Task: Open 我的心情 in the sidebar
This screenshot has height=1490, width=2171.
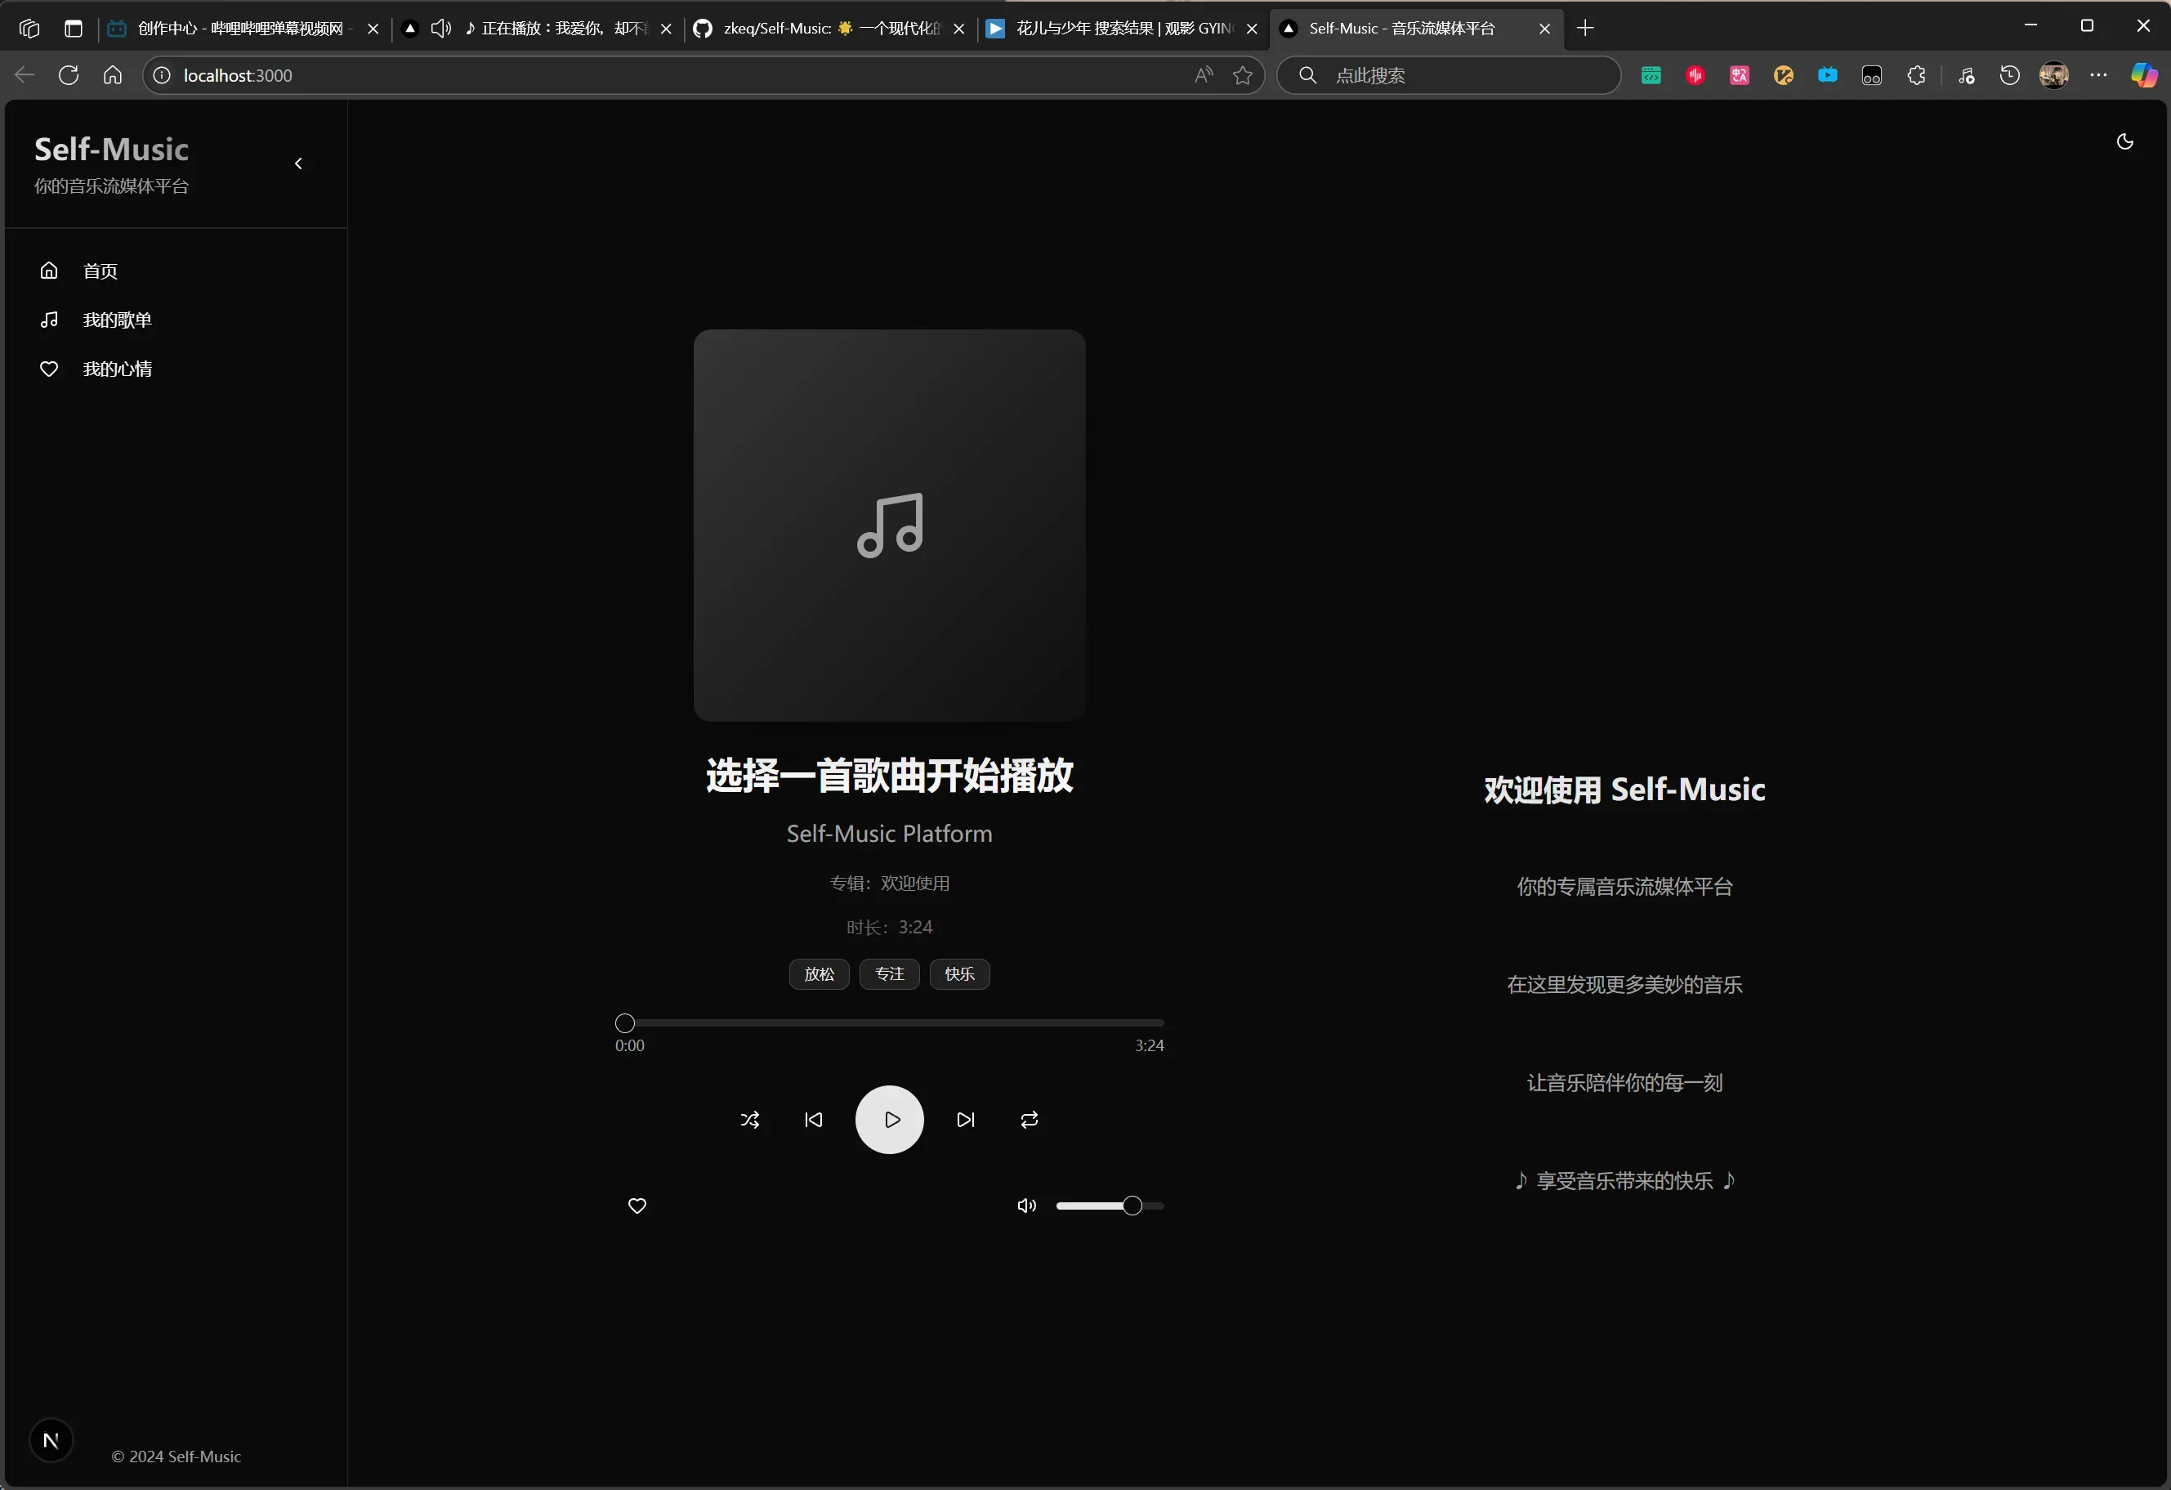Action: pyautogui.click(x=116, y=369)
